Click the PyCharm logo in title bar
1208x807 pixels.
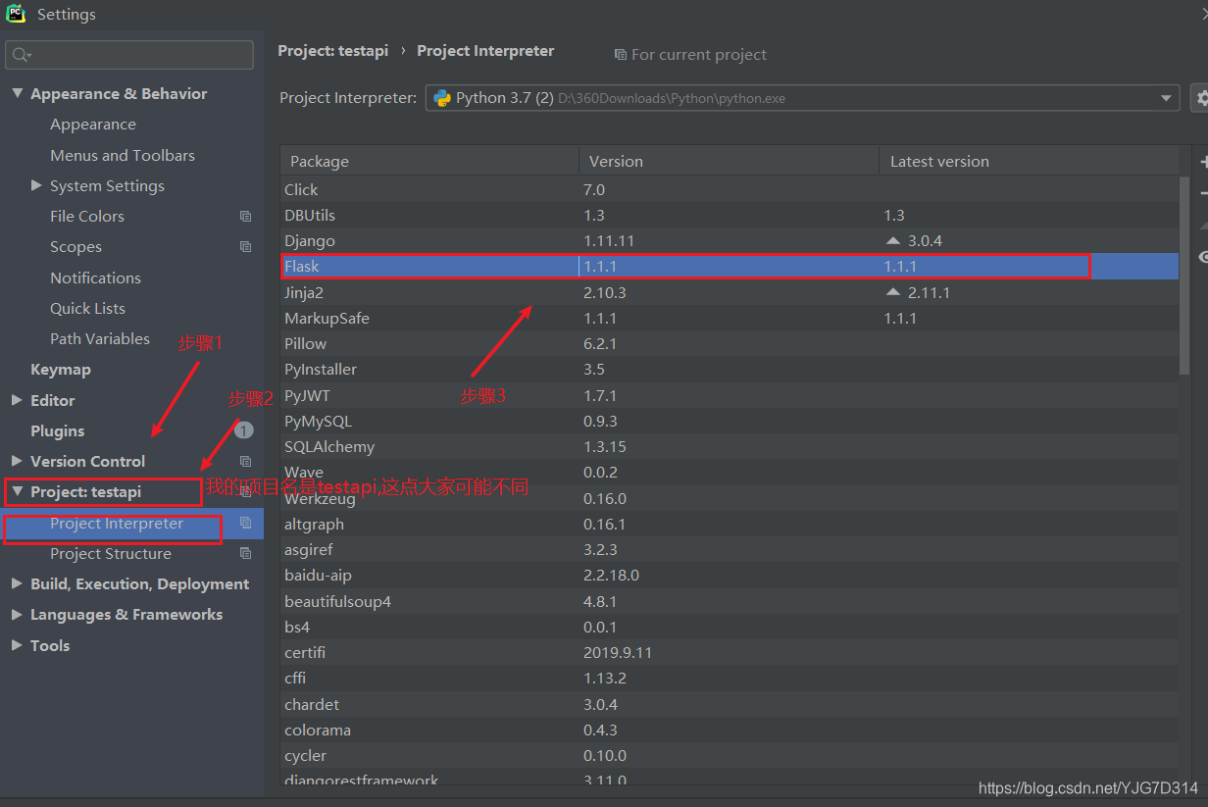click(16, 14)
